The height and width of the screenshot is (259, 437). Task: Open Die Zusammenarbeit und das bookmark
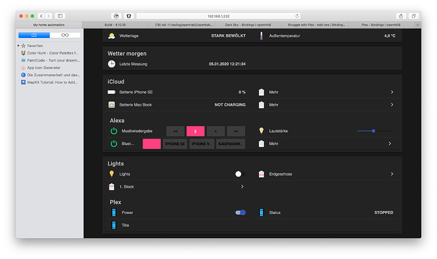51,75
